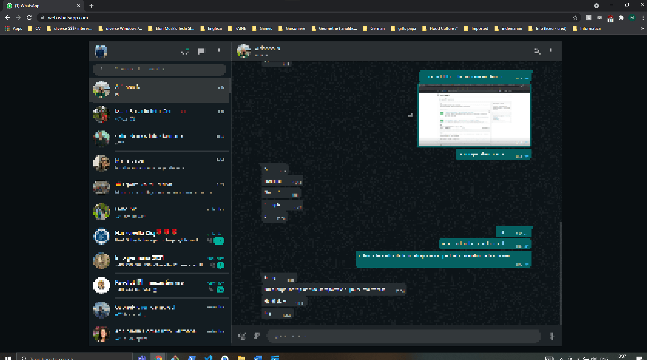This screenshot has height=360, width=647.
Task: Record a voice message with the microphone
Action: pos(551,336)
